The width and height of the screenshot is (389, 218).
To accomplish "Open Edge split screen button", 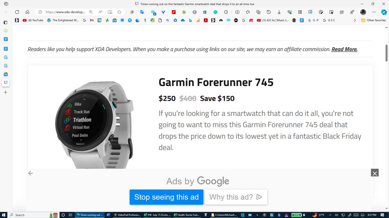I will pos(237,12).
